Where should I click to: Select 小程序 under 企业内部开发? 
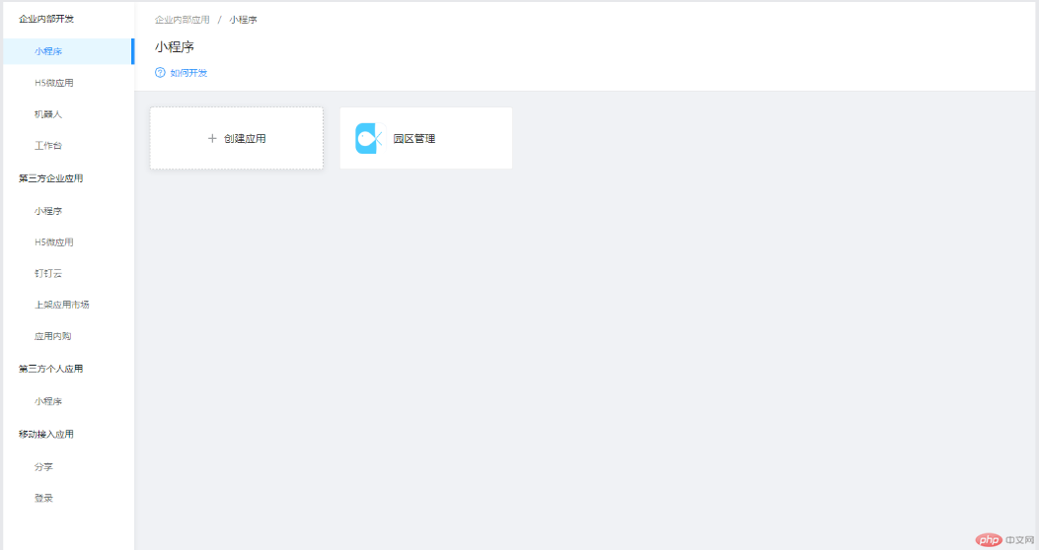point(48,51)
